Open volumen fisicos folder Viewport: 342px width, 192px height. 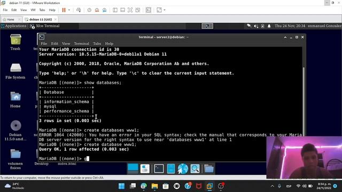(x=15, y=159)
